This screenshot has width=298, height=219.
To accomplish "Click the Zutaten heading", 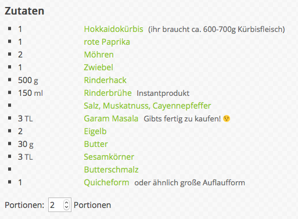I will point(24,11).
